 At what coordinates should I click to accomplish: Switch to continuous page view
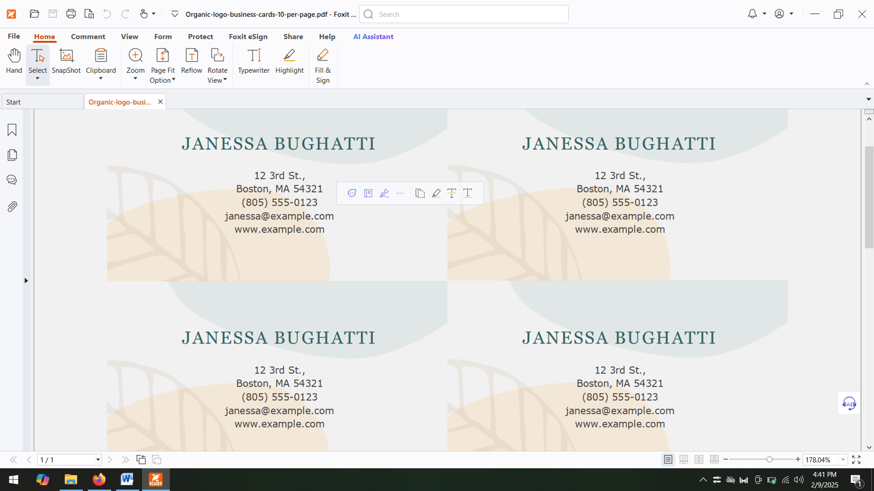pyautogui.click(x=683, y=460)
